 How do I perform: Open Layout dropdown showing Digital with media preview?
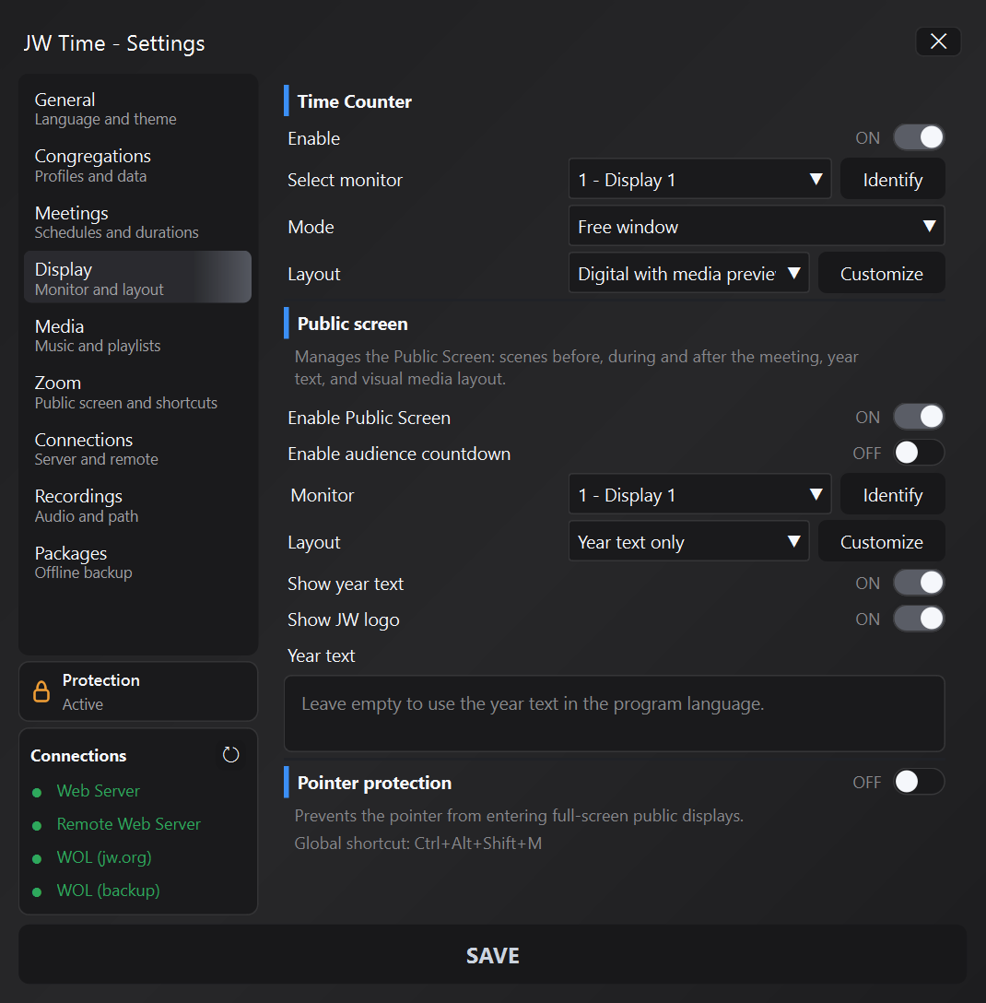pyautogui.click(x=688, y=273)
